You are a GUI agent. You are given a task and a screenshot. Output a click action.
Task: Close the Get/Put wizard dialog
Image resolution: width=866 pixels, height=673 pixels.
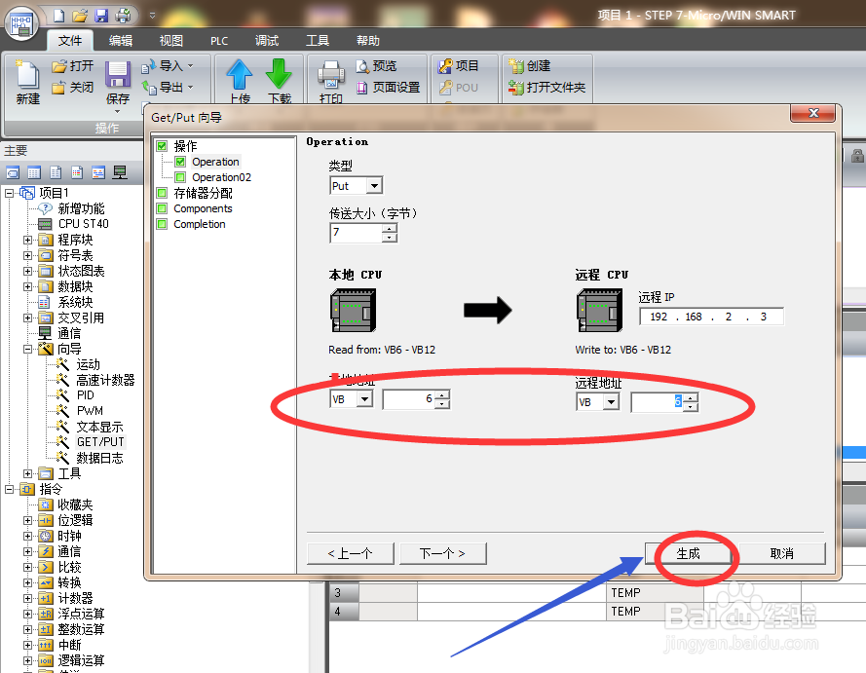(x=813, y=113)
